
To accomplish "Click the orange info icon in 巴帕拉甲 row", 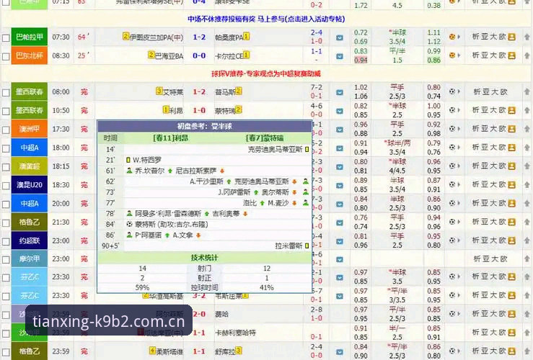I will point(511,37).
